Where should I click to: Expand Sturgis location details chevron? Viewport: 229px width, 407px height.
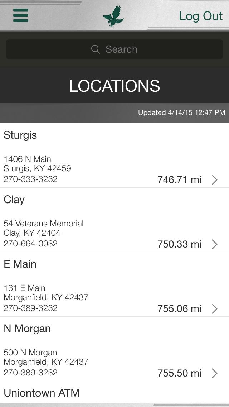coord(214,180)
